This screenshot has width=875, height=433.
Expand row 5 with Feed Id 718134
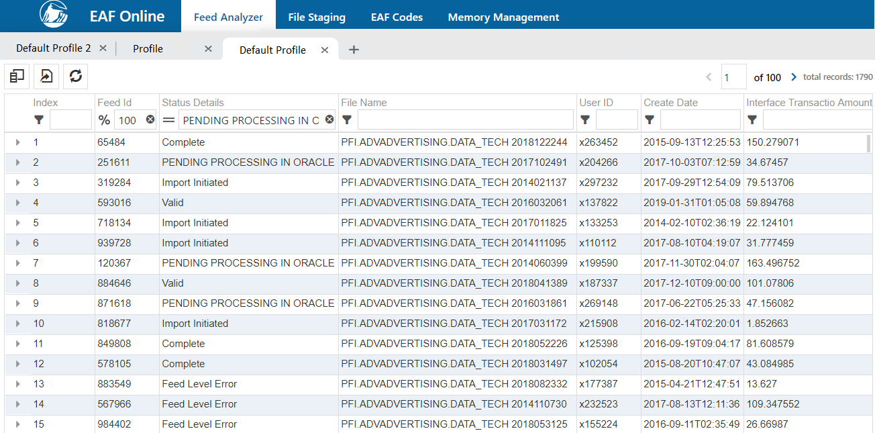tap(17, 223)
